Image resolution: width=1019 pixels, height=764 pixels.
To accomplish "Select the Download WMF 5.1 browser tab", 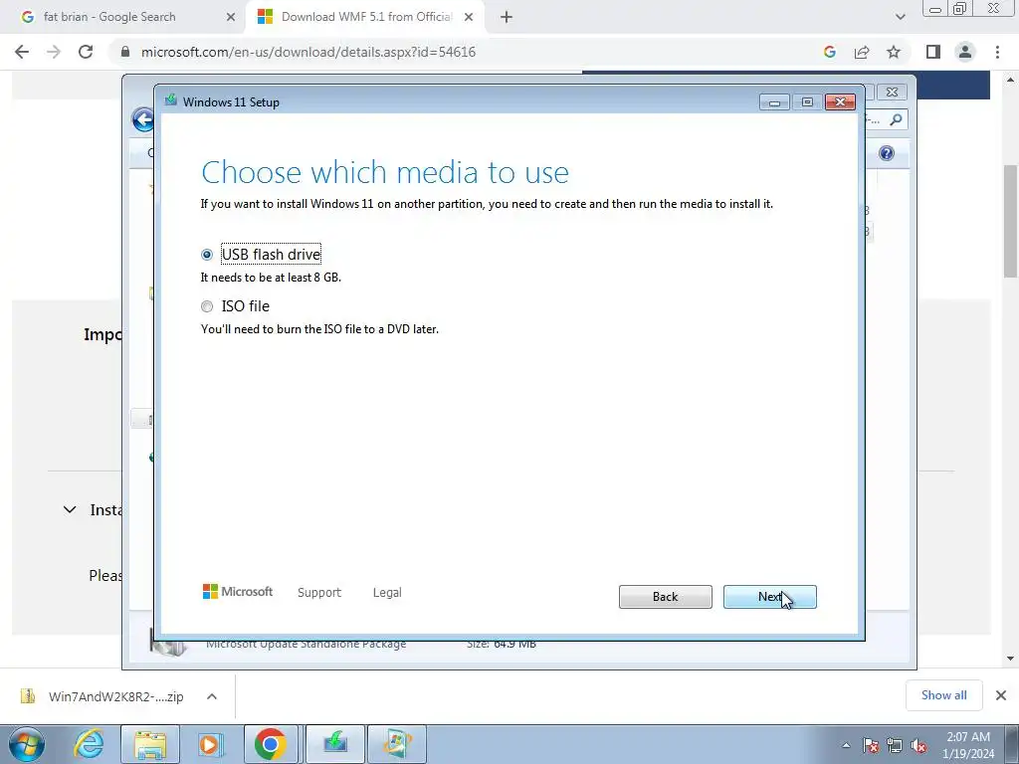I will pos(365,17).
